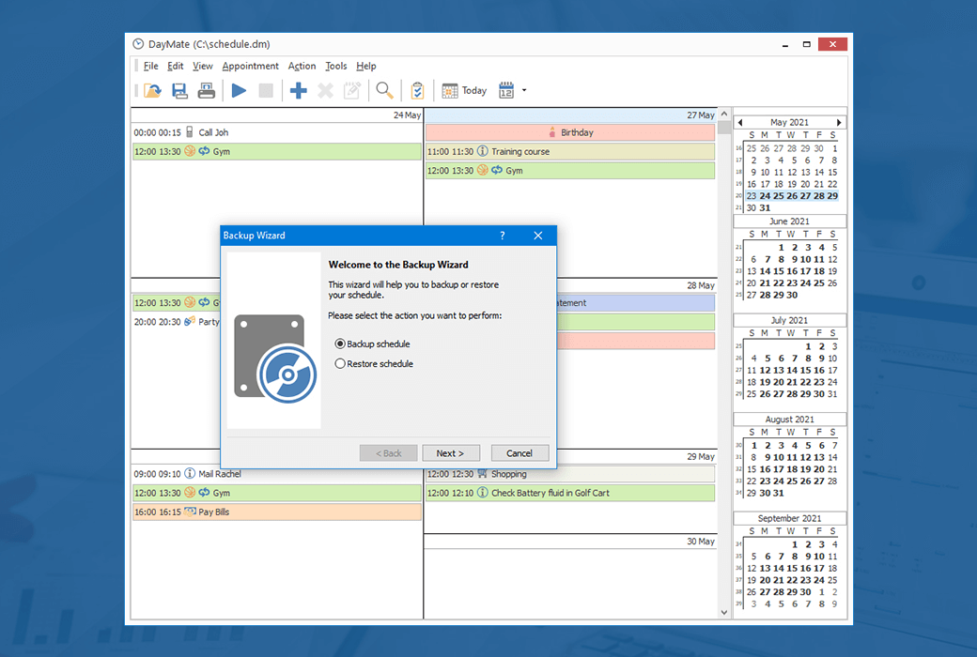Click the Print icon in toolbar
The image size is (977, 657).
point(207,91)
